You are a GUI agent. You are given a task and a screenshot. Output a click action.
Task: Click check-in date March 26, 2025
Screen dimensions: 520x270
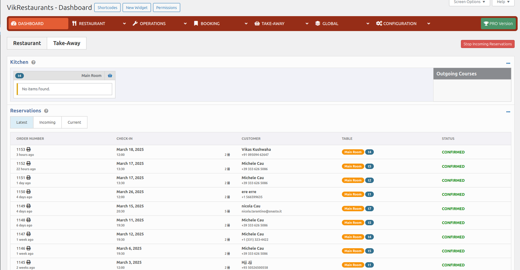coord(130,192)
